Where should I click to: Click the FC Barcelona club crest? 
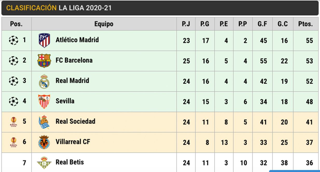pos(44,61)
